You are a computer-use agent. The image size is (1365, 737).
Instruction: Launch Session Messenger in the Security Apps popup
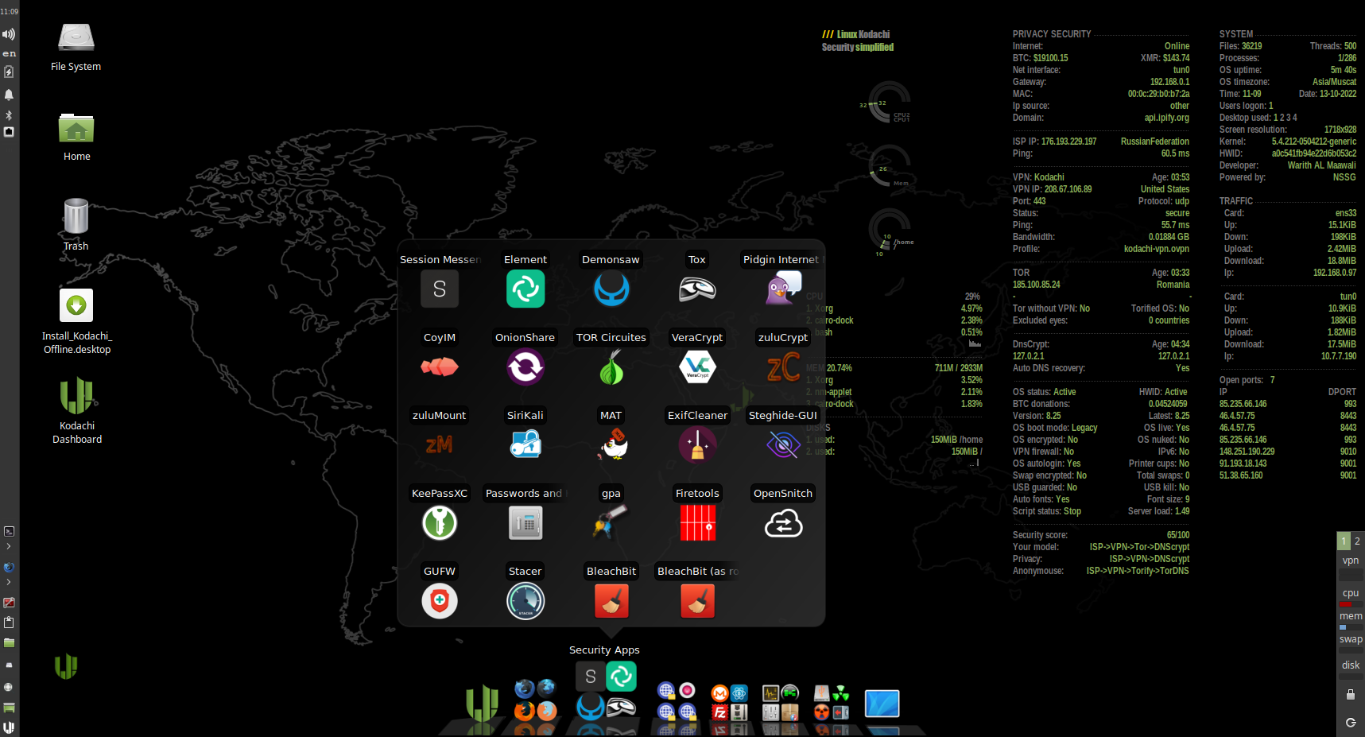pyautogui.click(x=440, y=289)
